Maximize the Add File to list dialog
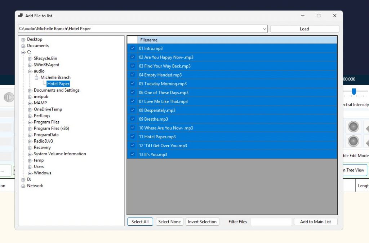The width and height of the screenshot is (369, 243). pos(319,16)
